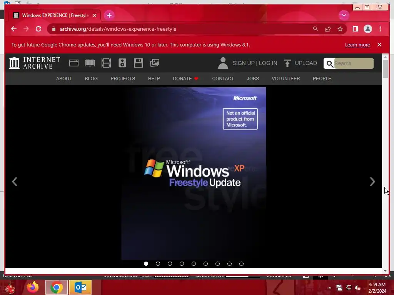Select the fourth carousel dot
The height and width of the screenshot is (295, 394).
pyautogui.click(x=182, y=264)
